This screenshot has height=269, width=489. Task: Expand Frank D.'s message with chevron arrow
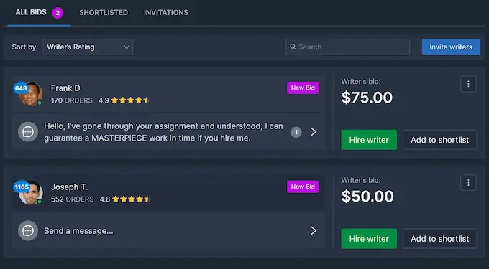314,132
